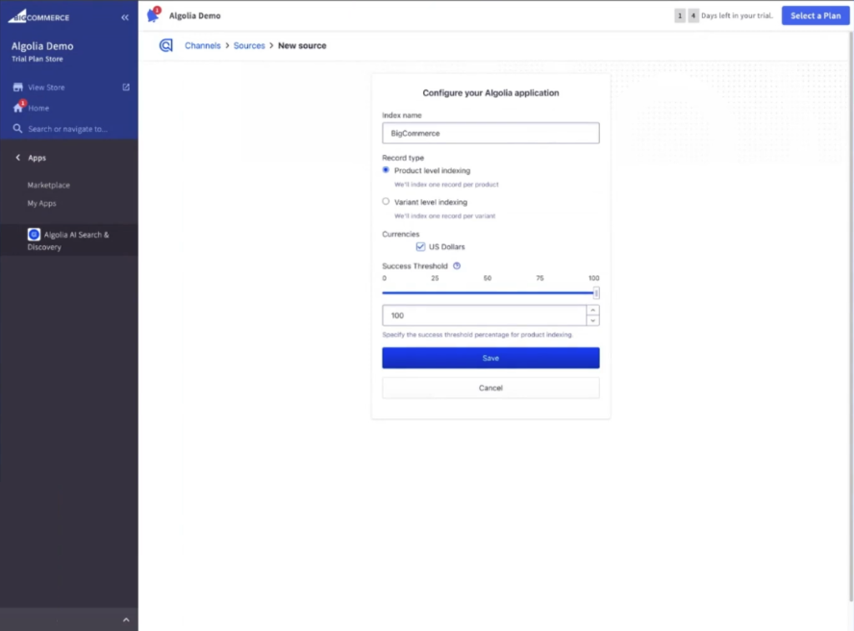Click the Index name input field
The width and height of the screenshot is (854, 631).
(x=490, y=133)
